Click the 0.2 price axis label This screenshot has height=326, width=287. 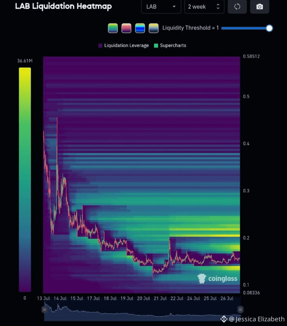(246, 238)
